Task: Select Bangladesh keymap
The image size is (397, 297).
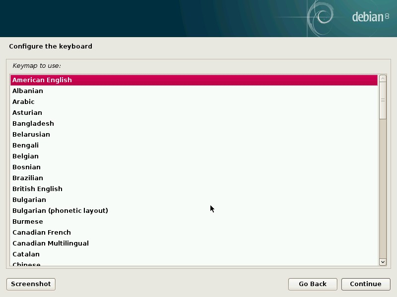Action: coord(194,123)
